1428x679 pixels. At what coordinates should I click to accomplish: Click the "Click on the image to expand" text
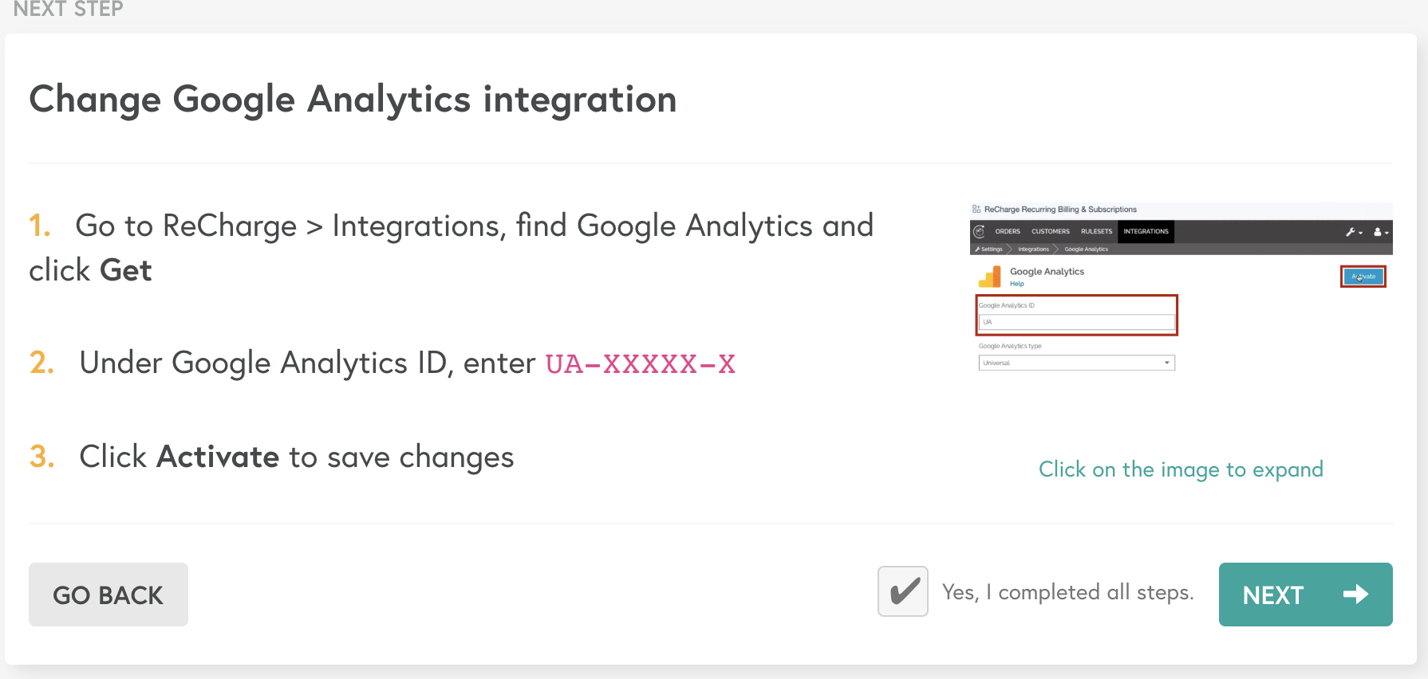pyautogui.click(x=1181, y=469)
